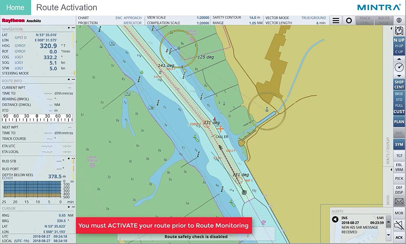Activate the PICK report tool
The height and width of the screenshot is (244, 406).
tap(399, 178)
